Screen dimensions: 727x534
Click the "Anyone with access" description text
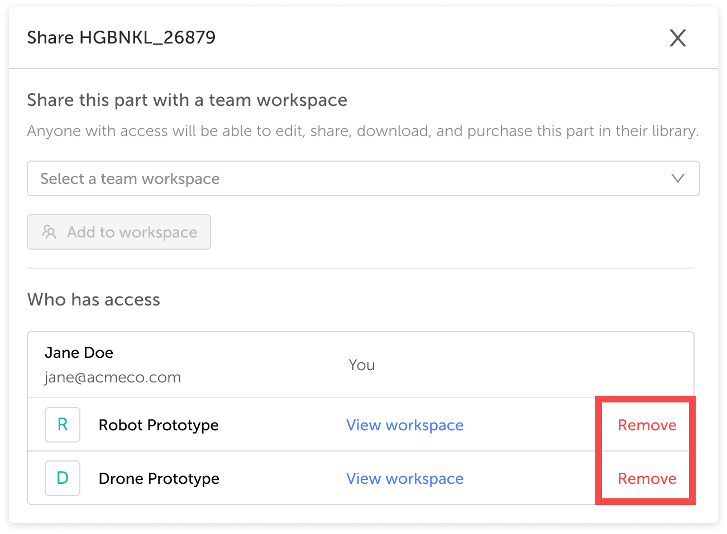tap(363, 131)
